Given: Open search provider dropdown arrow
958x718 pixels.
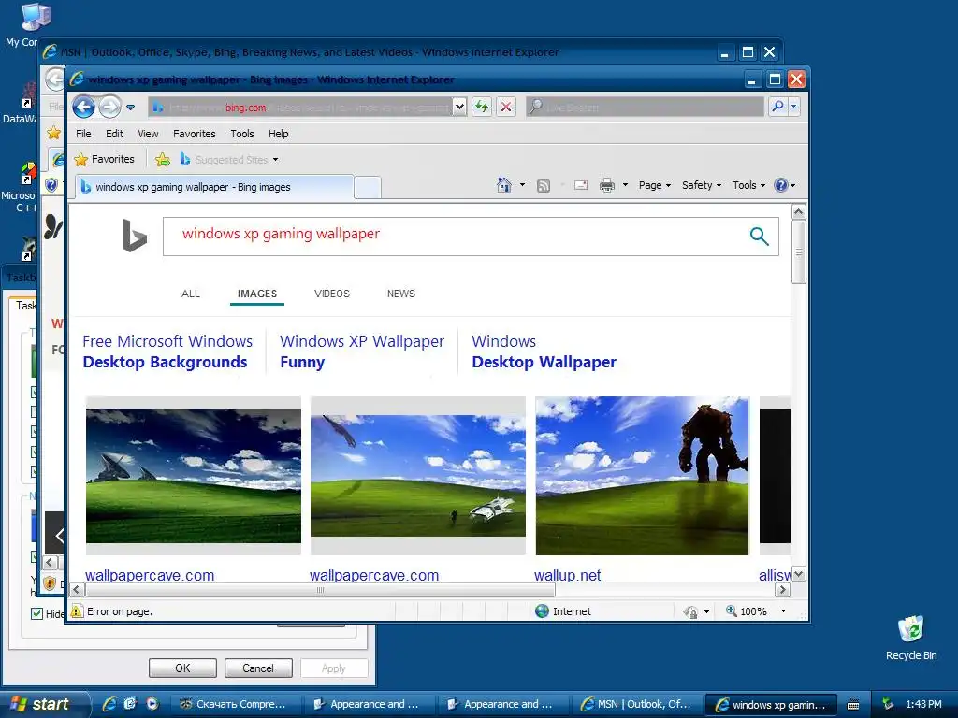Looking at the screenshot, I should (793, 107).
